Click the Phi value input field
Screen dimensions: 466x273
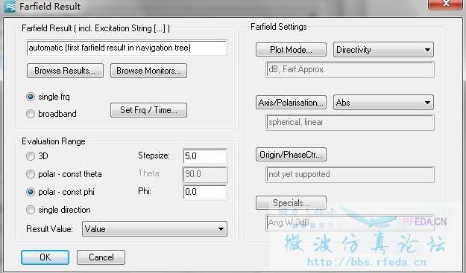pyautogui.click(x=205, y=192)
